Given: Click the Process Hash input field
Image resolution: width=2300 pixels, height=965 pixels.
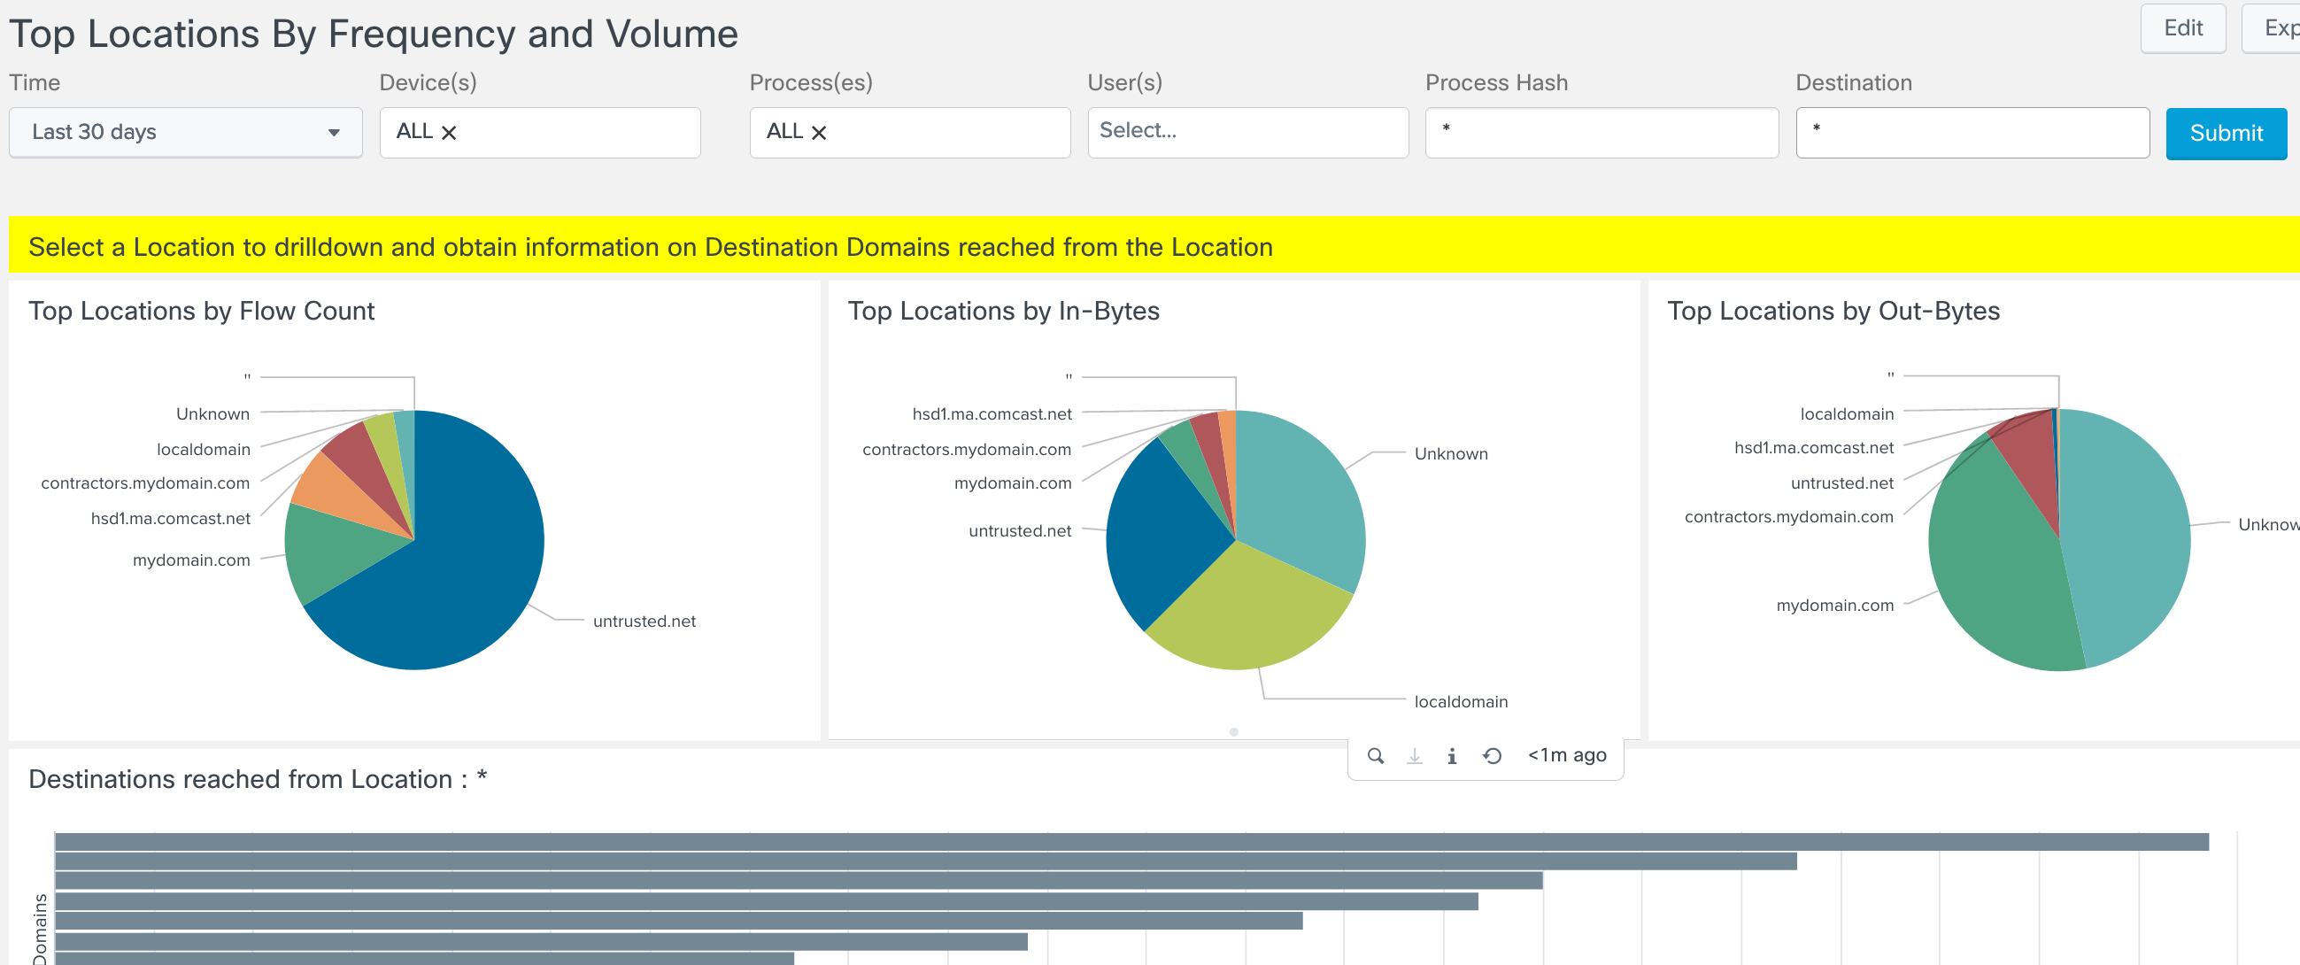Looking at the screenshot, I should (x=1601, y=132).
